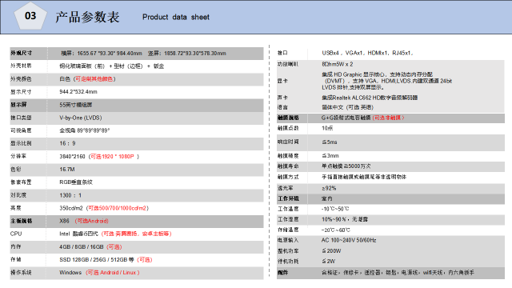
Task: Select the red note "可选 Android / Linux"
Action: point(113,273)
